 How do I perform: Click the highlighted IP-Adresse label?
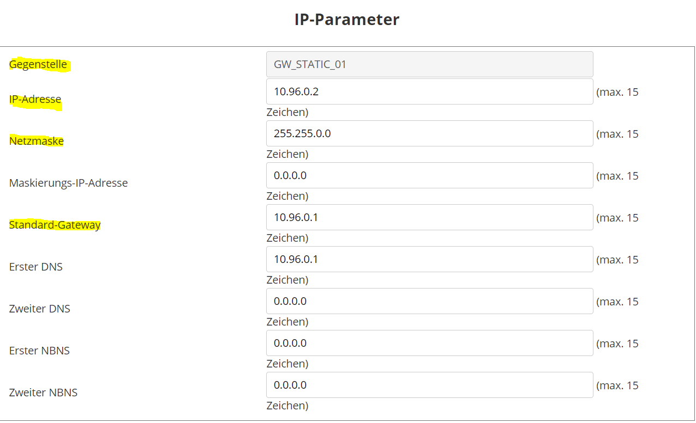35,100
